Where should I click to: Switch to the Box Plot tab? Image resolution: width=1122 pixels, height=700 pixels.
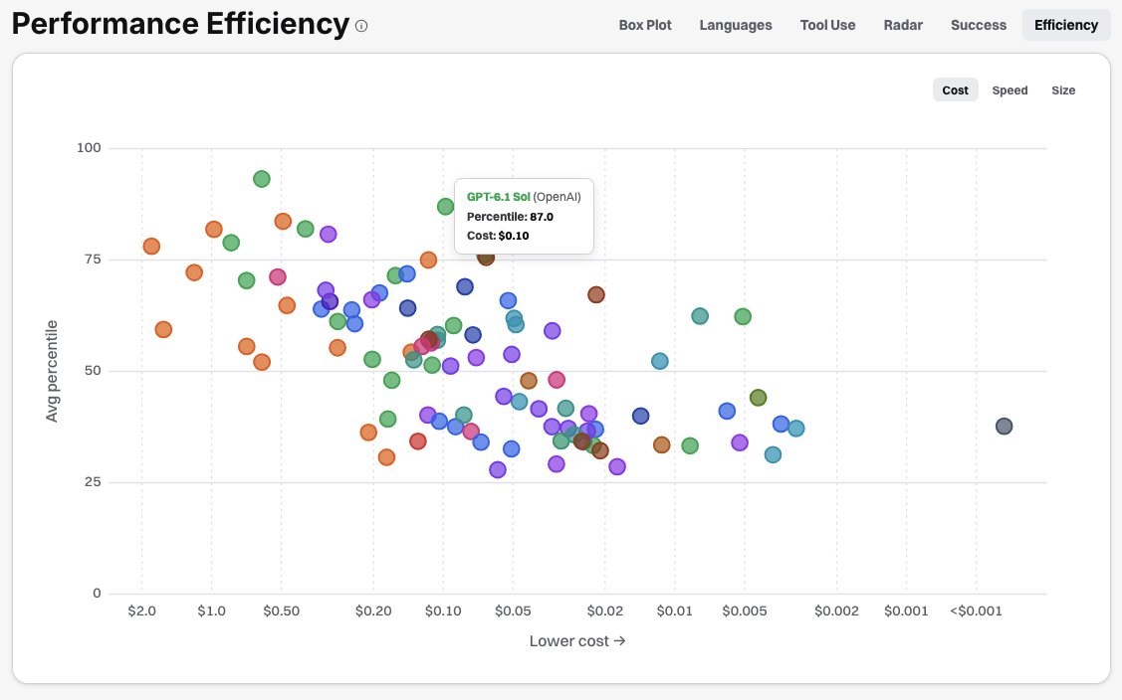point(645,25)
